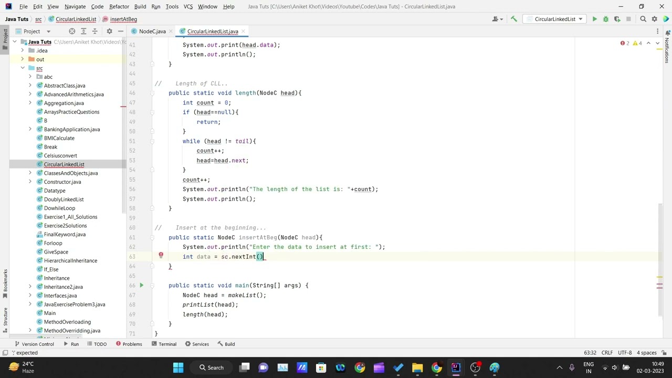Open the Build tool window
Viewport: 672px width, 378px height.
[226, 344]
